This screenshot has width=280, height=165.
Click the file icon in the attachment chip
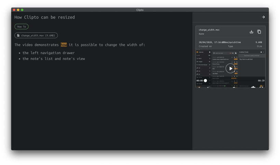(x=18, y=35)
